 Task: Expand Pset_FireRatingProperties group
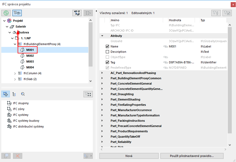(102, 105)
